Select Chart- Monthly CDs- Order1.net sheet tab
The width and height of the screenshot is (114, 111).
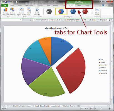(x=47, y=106)
